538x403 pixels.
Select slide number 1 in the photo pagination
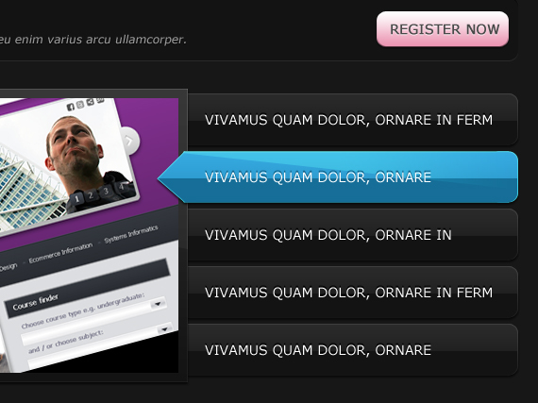(x=76, y=199)
